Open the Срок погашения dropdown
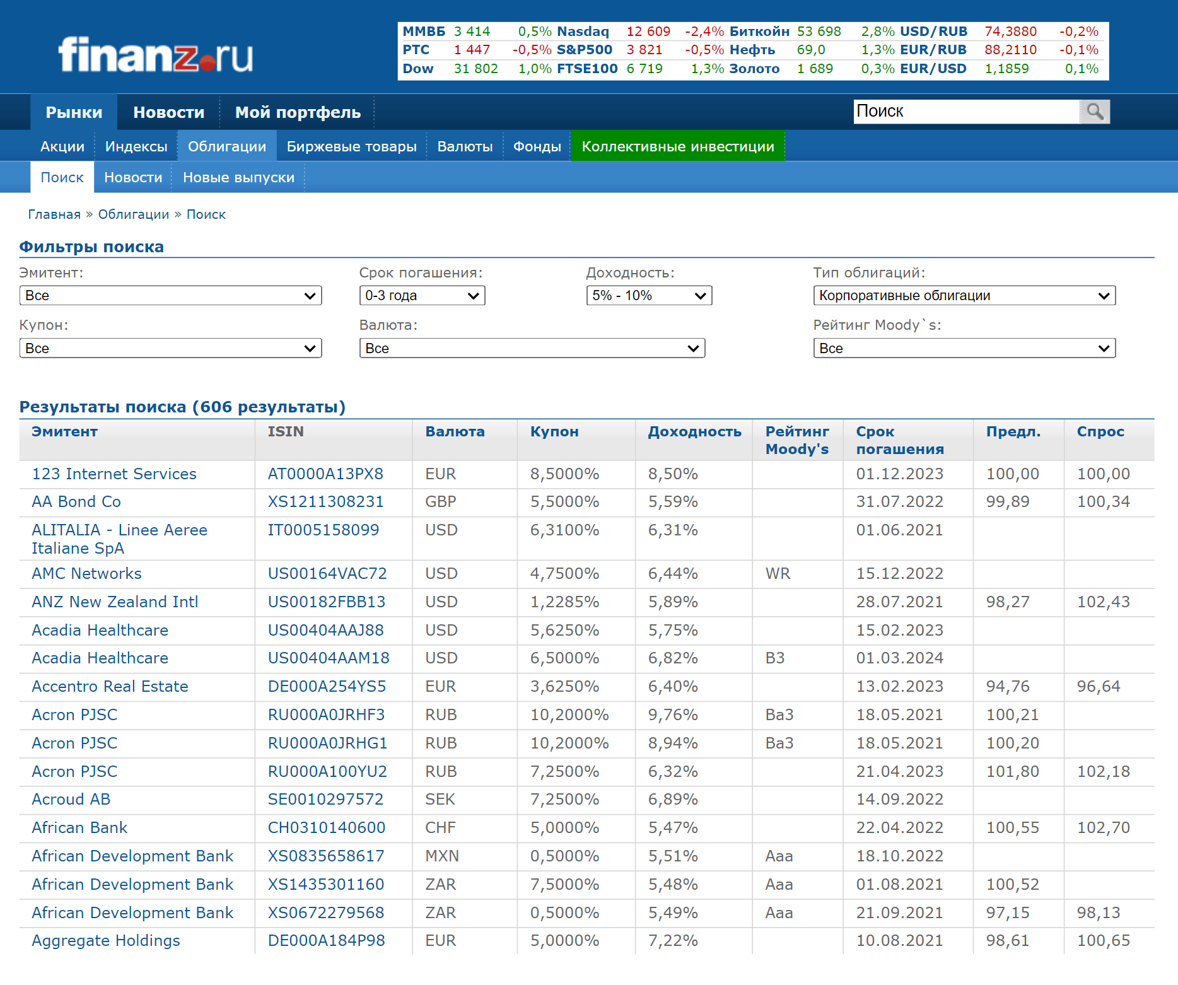Screen dimensions: 1178x985 coord(422,295)
